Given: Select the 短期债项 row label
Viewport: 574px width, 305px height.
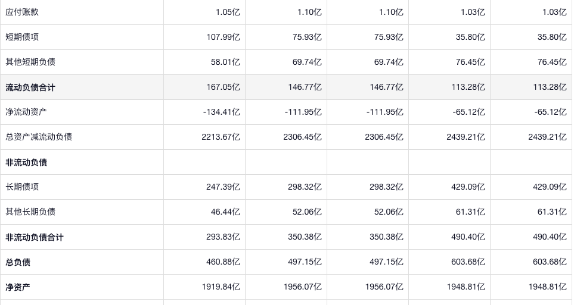Looking at the screenshot, I should pos(22,37).
